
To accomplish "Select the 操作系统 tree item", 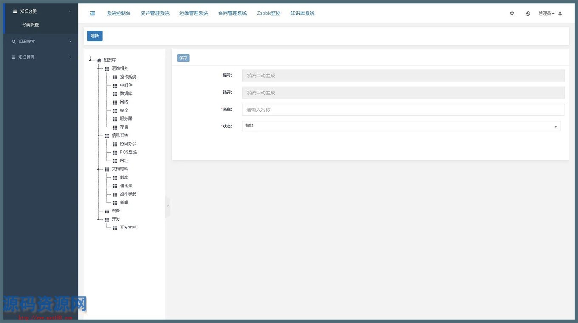I will point(128,77).
